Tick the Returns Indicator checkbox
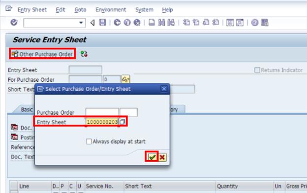The width and height of the screenshot is (307, 193). [x=257, y=70]
